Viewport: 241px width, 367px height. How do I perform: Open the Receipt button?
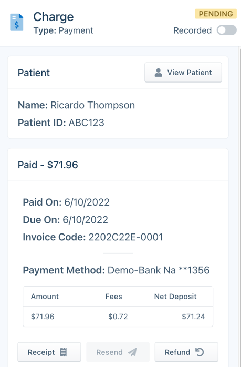coord(49,352)
